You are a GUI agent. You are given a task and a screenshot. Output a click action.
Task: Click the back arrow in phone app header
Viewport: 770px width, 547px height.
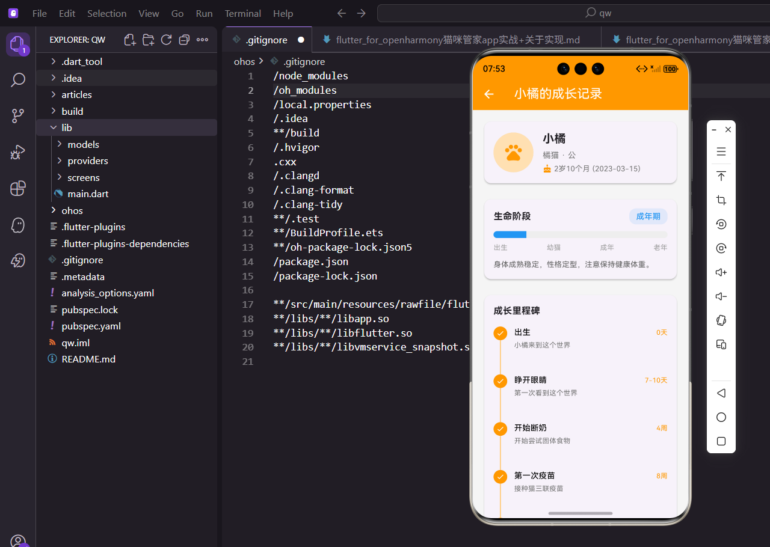(489, 94)
